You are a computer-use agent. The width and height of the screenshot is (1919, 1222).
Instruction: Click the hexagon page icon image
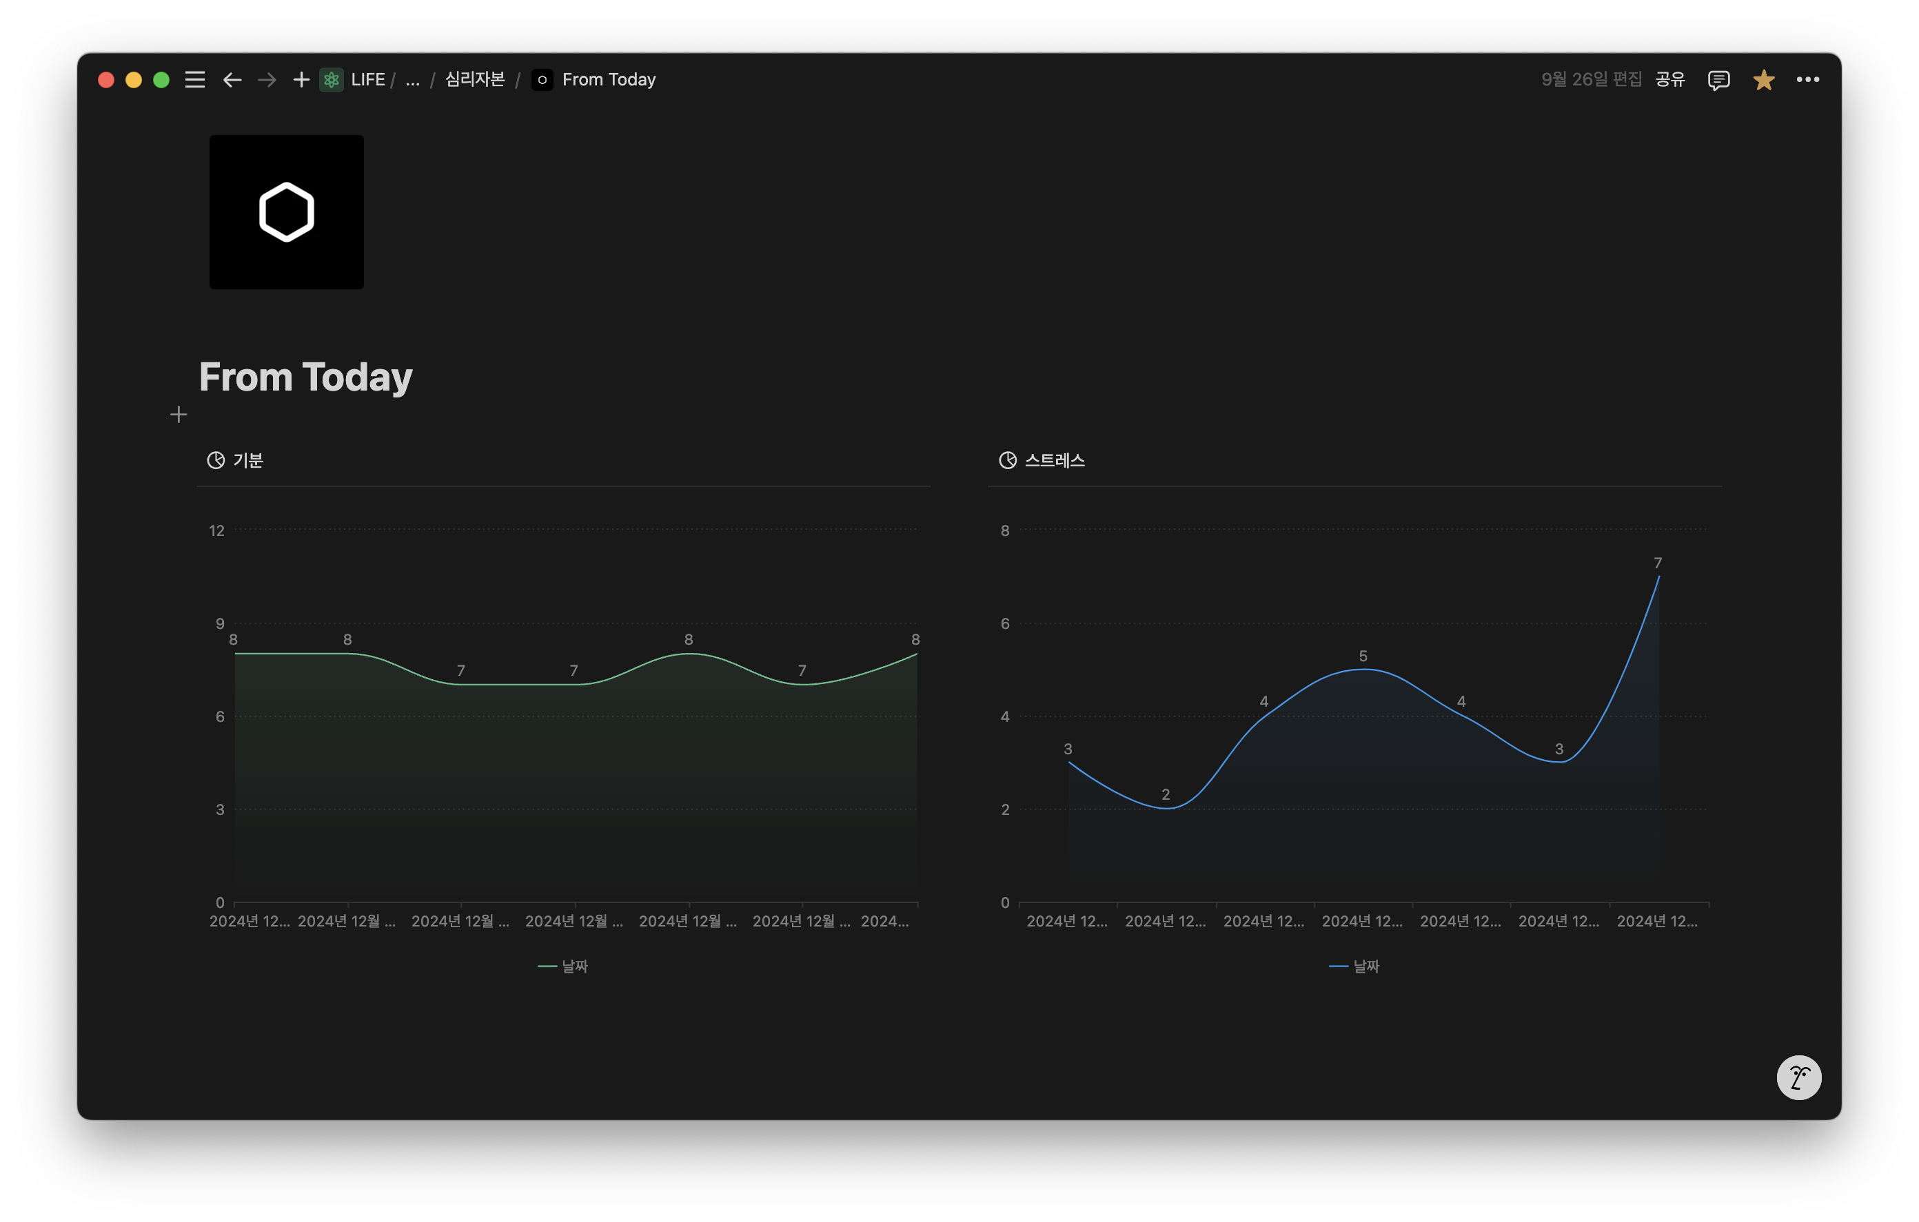tap(286, 212)
